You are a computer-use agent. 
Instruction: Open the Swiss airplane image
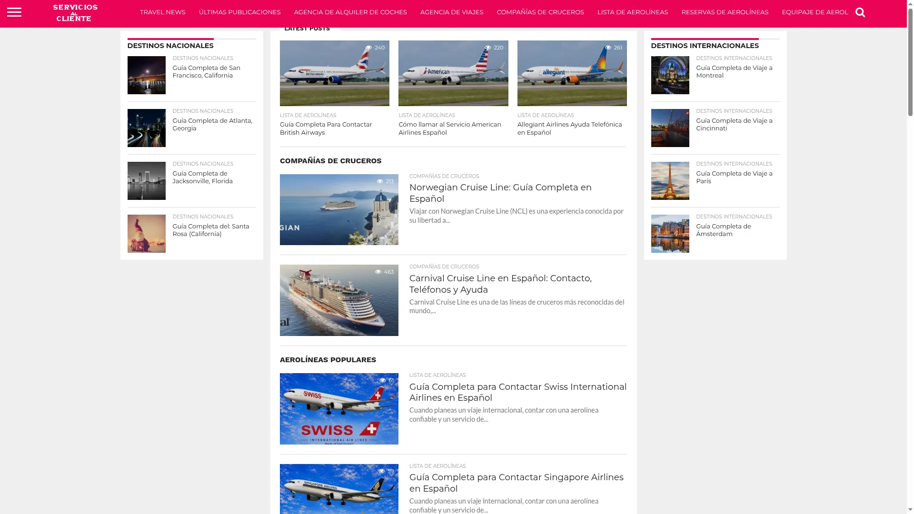339,409
